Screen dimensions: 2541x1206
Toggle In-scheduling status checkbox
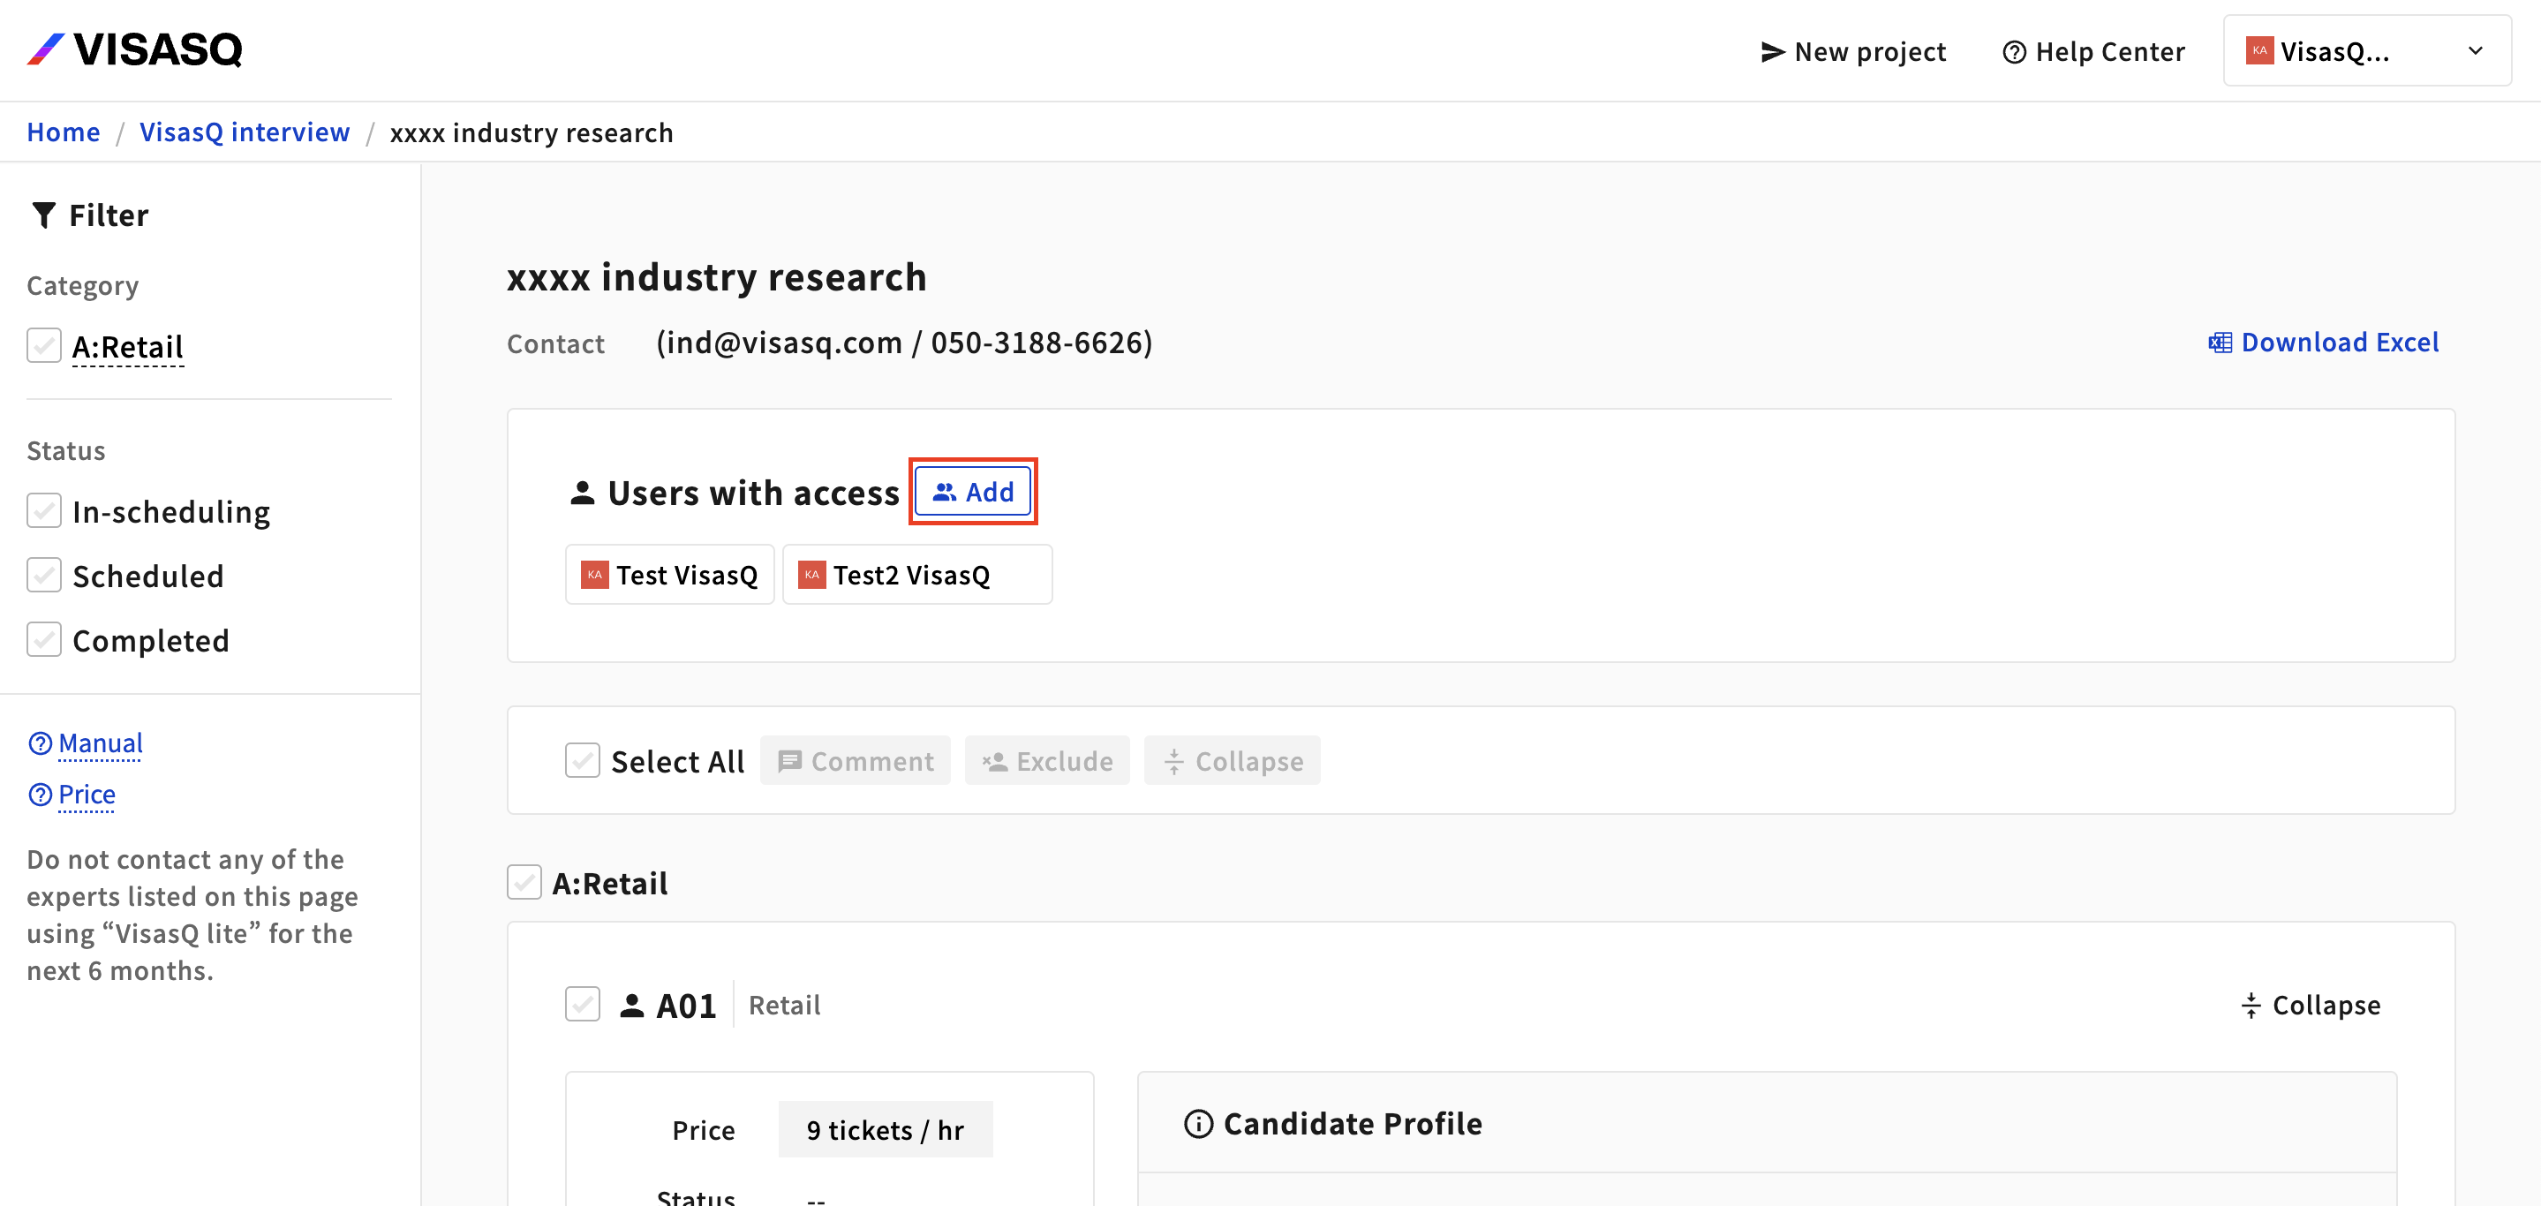pos(43,511)
